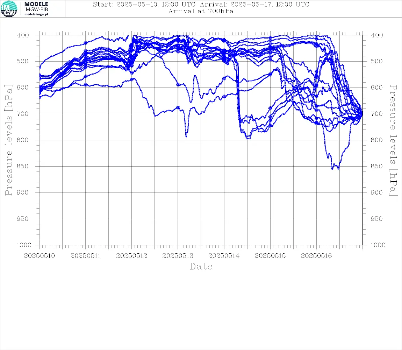Click the left axis value 600

point(23,87)
